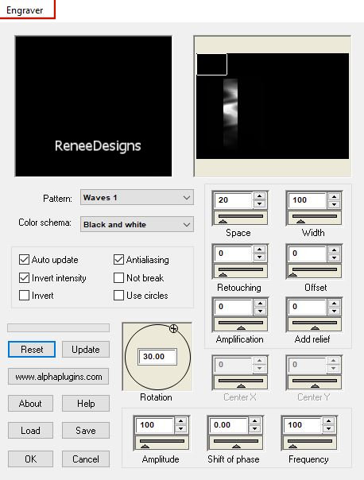Click the navigator preview thumbnail box
Viewport: 364px width, 480px height.
[x=211, y=64]
